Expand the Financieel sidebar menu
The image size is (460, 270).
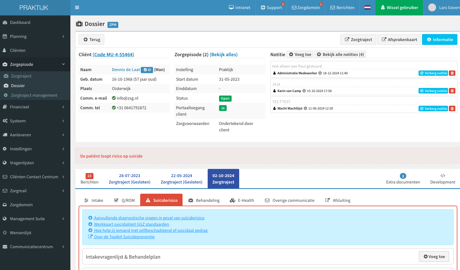pyautogui.click(x=35, y=107)
